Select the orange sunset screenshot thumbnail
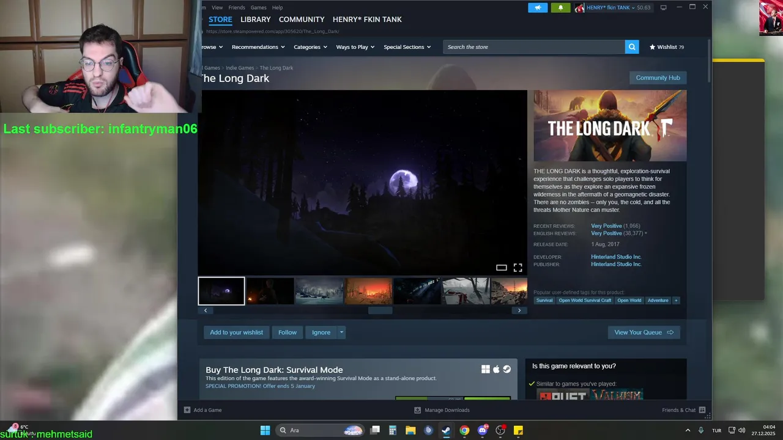 (368, 291)
